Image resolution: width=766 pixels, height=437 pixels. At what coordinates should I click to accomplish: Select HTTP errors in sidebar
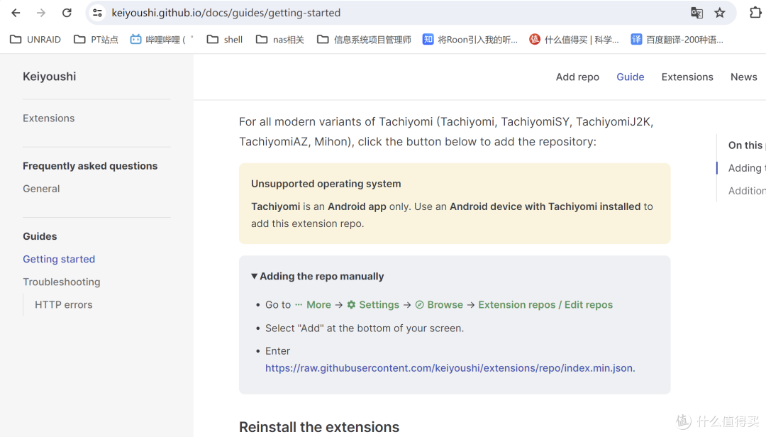tap(64, 304)
